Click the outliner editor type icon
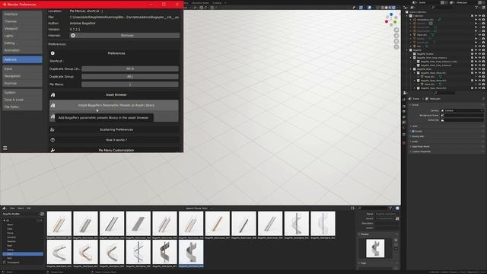This screenshot has height=274, width=487. click(406, 8)
